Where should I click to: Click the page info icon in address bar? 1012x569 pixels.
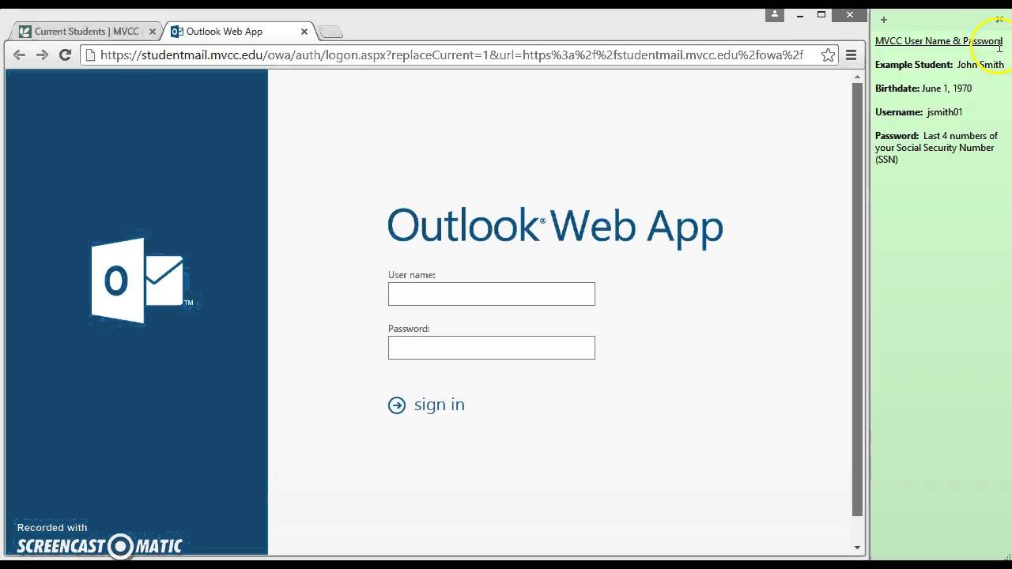coord(90,55)
